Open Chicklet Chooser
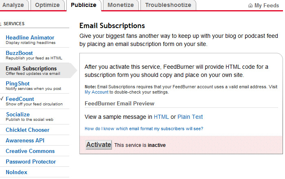Screen dimensions: 285x179 pos(27,130)
